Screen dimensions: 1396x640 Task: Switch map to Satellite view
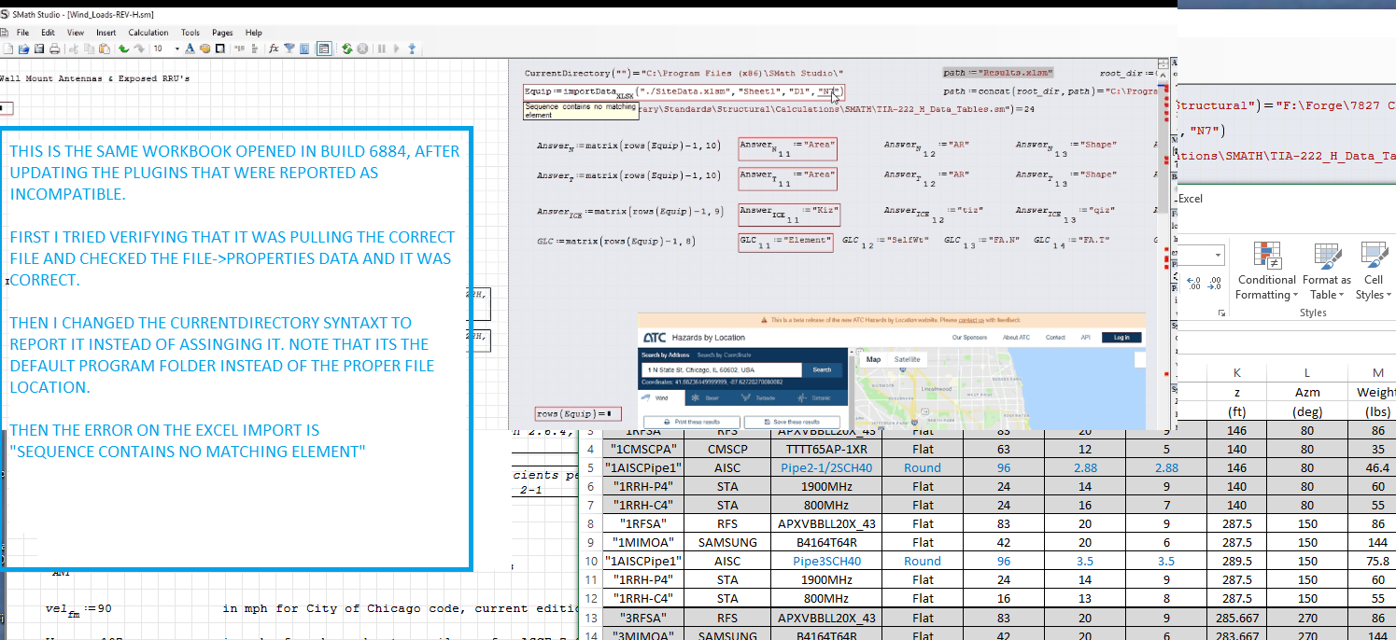906,359
